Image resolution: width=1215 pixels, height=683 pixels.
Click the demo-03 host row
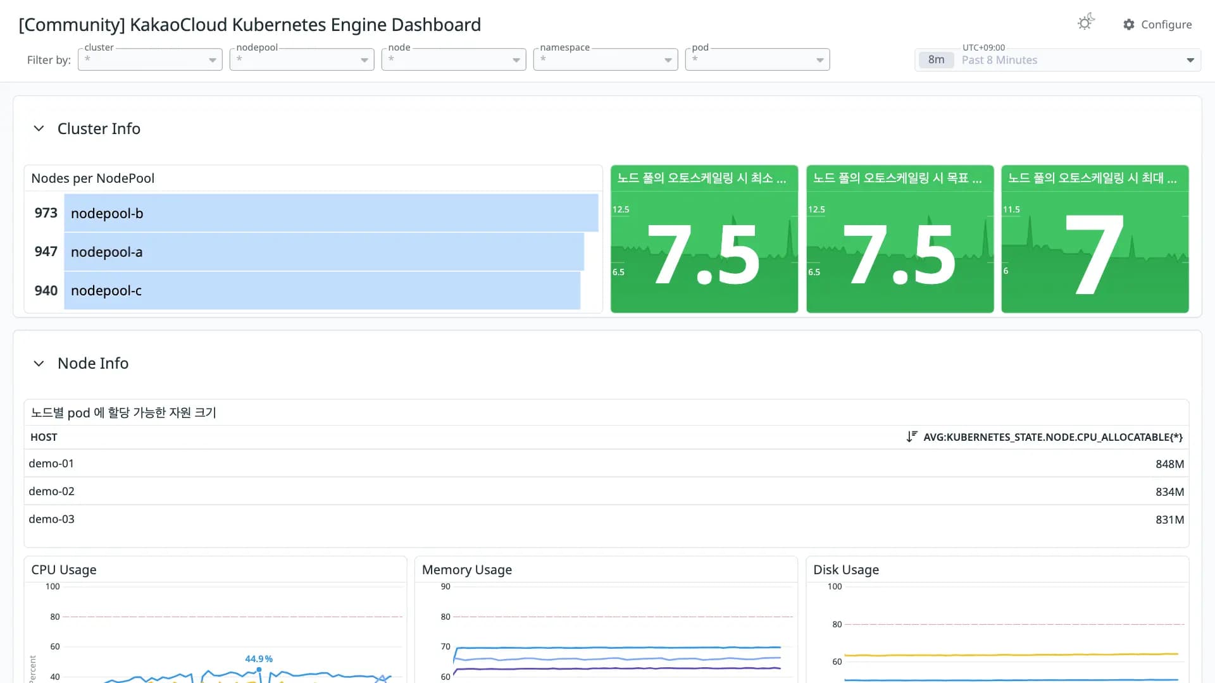coord(606,519)
